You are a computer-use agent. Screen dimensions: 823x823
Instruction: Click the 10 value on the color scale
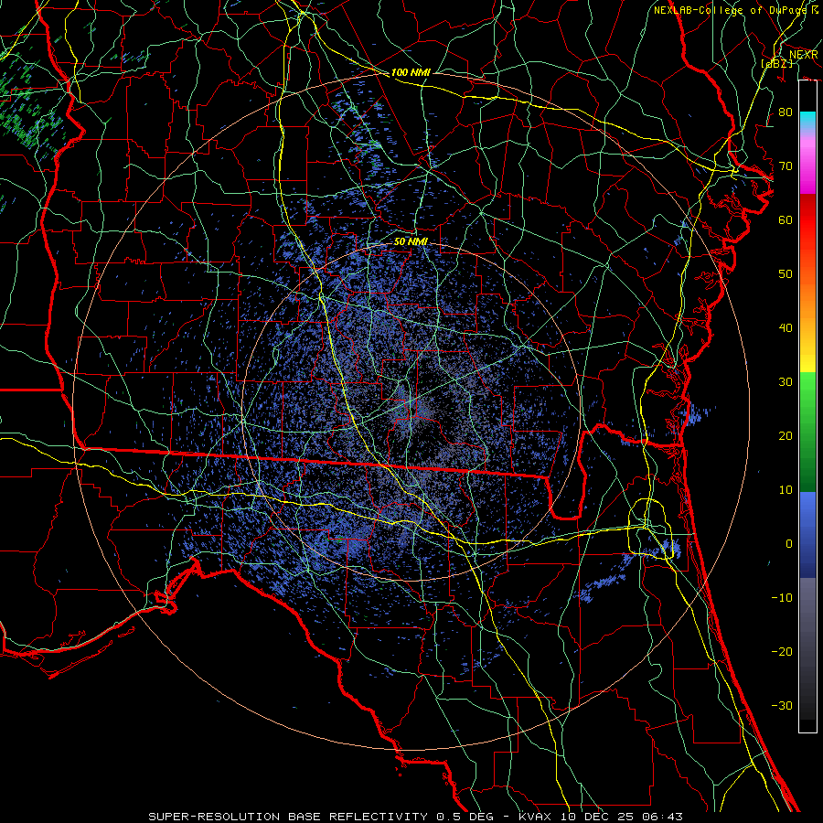[786, 490]
